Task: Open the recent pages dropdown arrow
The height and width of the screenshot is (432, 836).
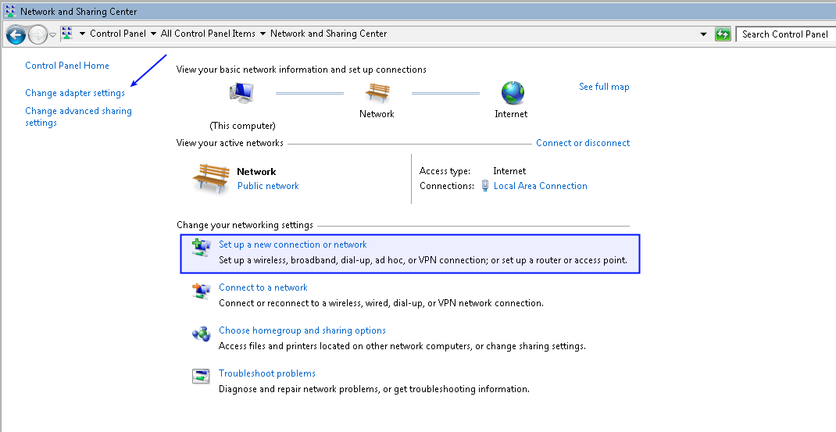Action: pyautogui.click(x=53, y=34)
